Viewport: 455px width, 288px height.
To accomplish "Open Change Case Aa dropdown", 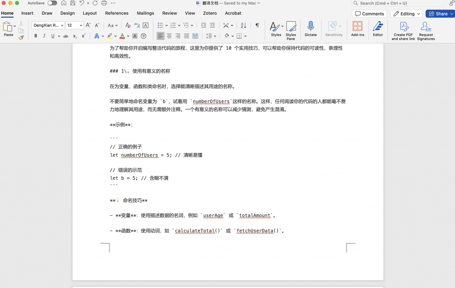I will click(x=112, y=25).
